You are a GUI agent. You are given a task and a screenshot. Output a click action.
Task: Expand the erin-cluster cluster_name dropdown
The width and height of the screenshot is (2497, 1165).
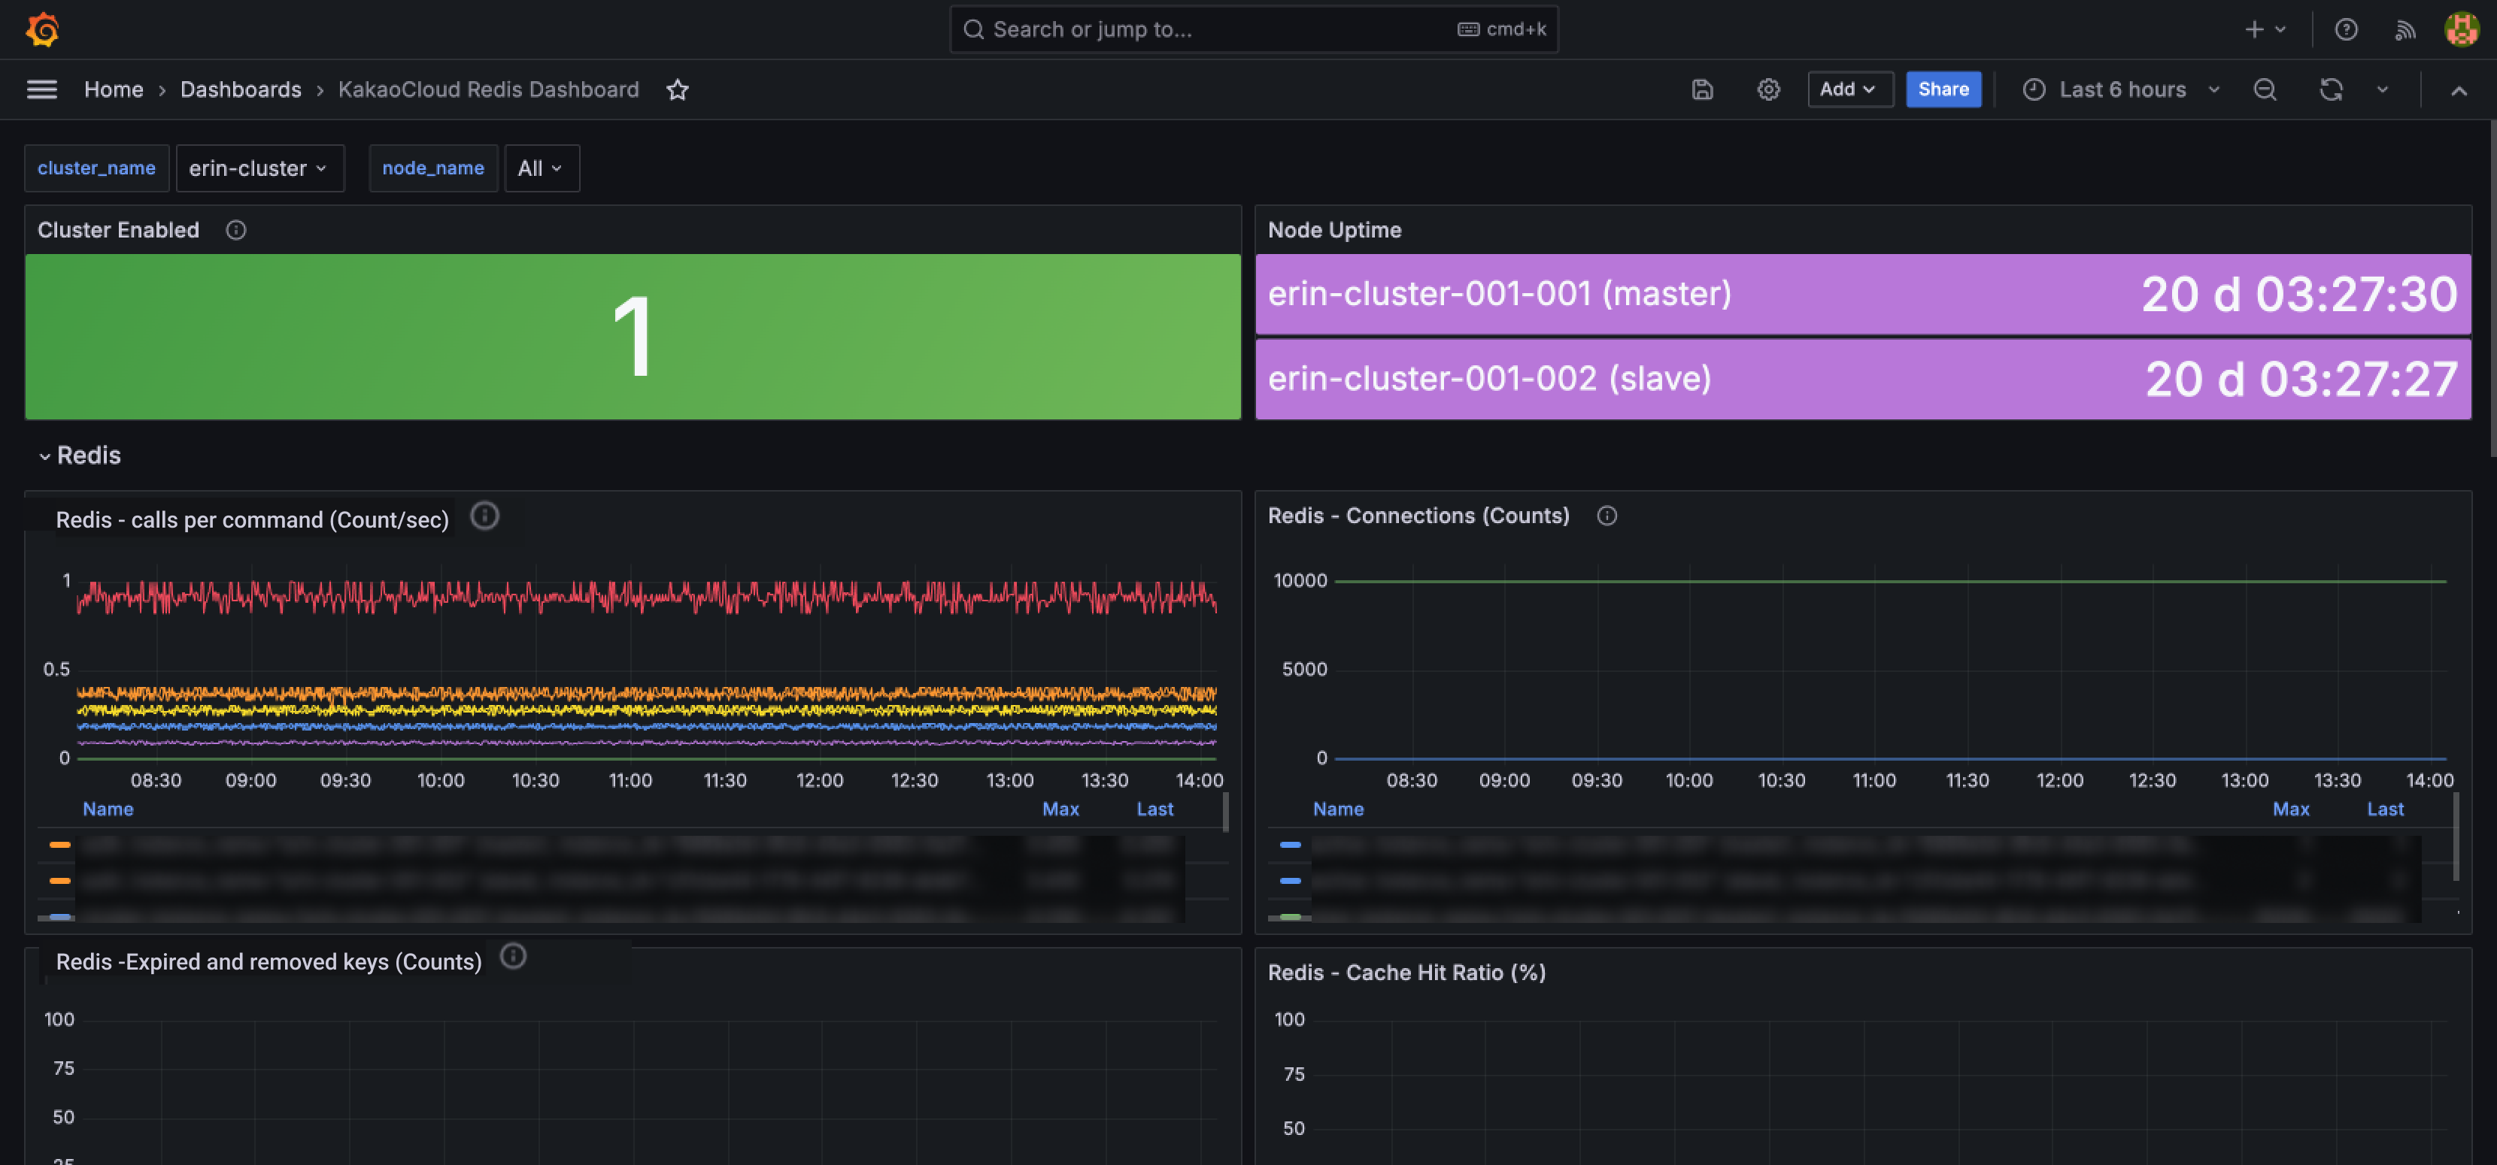click(x=259, y=168)
